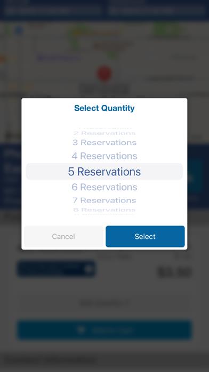Click the Select Quantity dialog title
Image resolution: width=209 pixels, height=372 pixels.
click(x=104, y=108)
